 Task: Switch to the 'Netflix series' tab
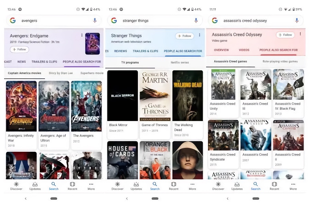pyautogui.click(x=180, y=62)
